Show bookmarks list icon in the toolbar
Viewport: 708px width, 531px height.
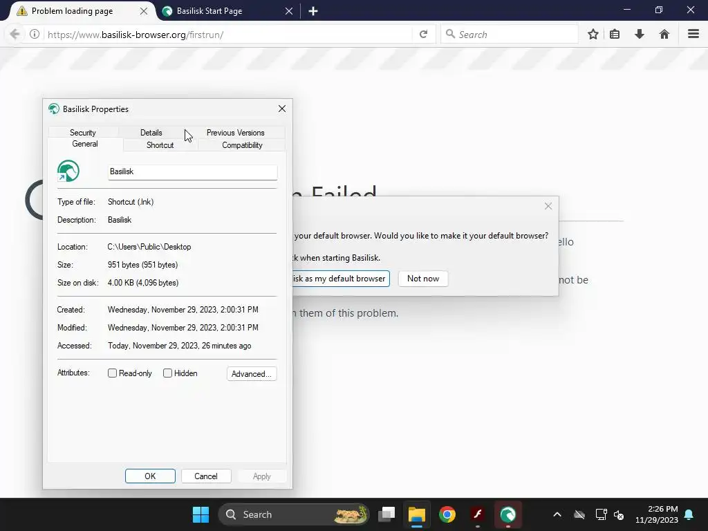click(x=615, y=35)
